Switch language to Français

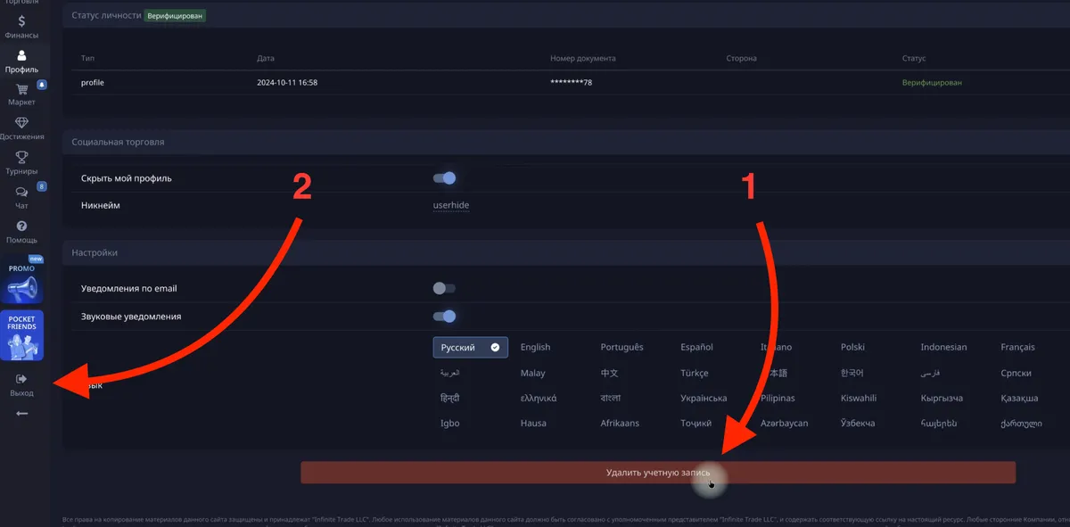point(1017,348)
